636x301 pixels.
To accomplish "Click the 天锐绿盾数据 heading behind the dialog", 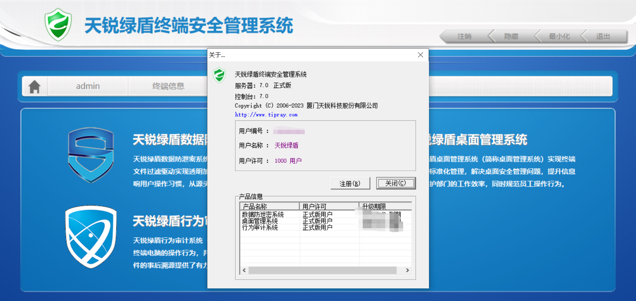I will [x=170, y=140].
